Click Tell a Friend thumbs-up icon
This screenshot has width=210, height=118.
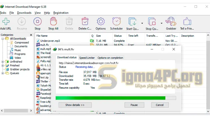click(187, 21)
